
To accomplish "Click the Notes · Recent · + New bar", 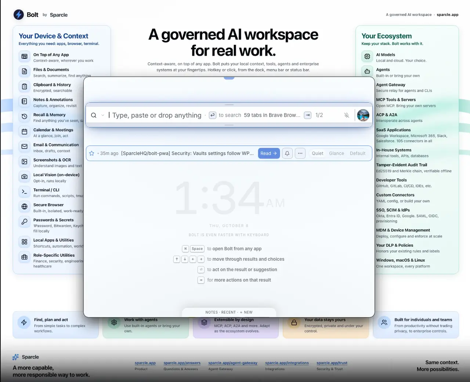I will tap(229, 312).
